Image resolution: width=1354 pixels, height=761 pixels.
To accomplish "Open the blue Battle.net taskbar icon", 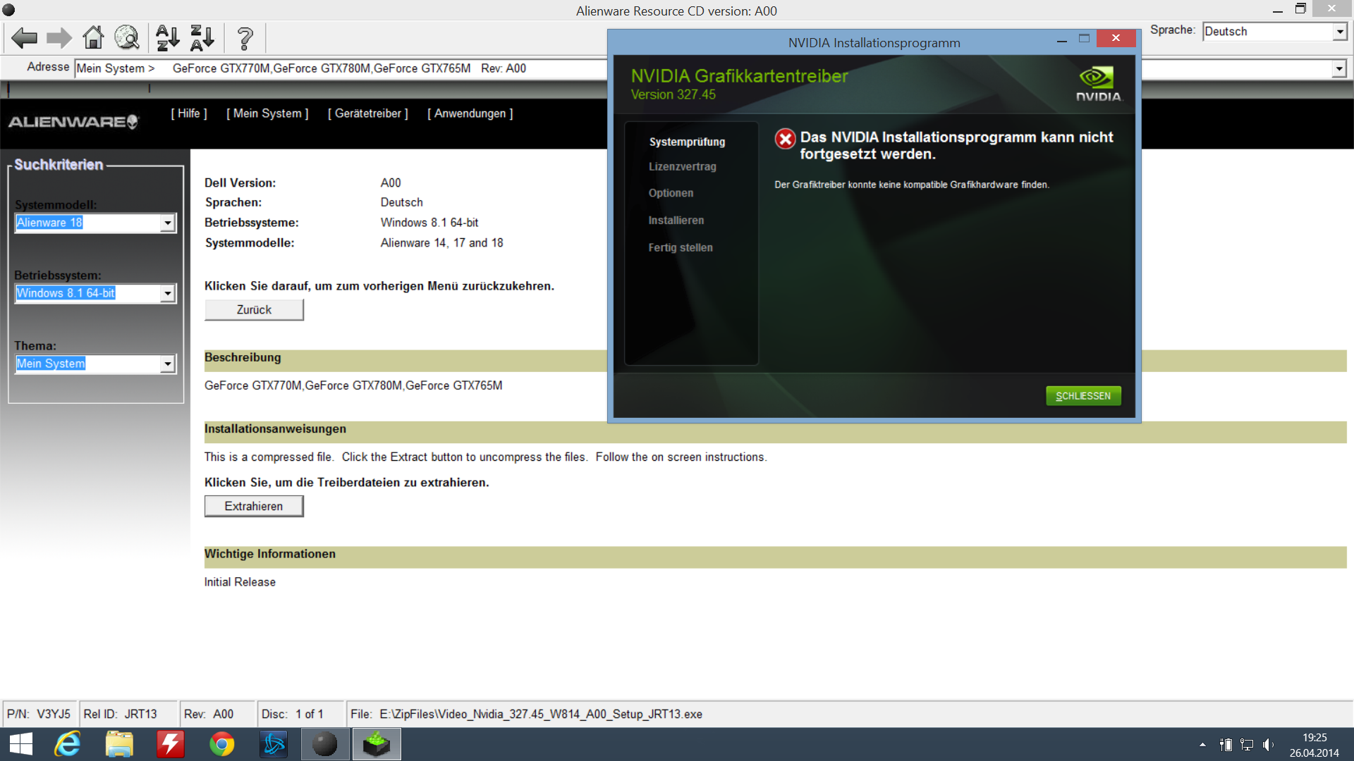I will (x=274, y=744).
